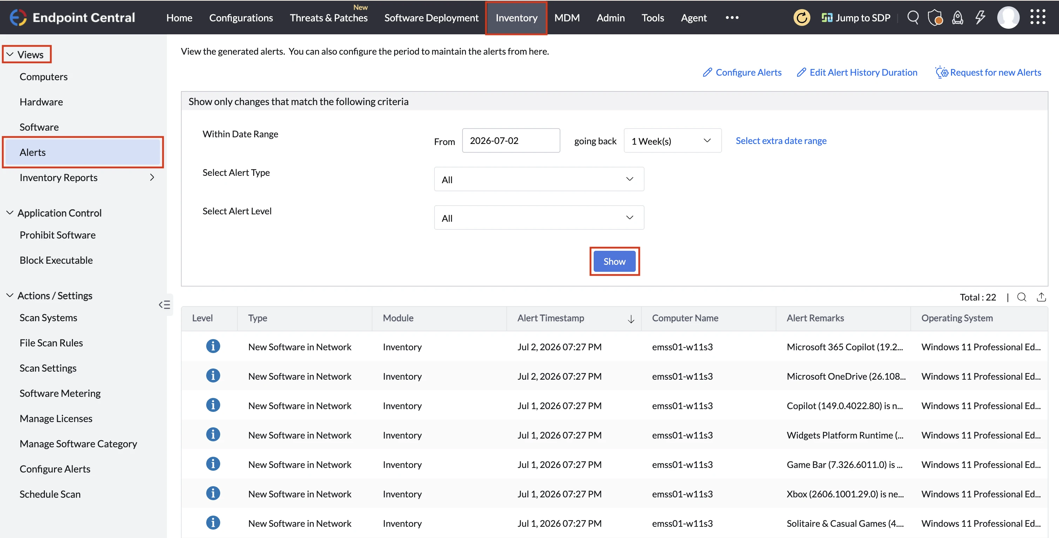Click info icon for Widgets Platform Runtime row
The height and width of the screenshot is (538, 1059).
tap(213, 435)
